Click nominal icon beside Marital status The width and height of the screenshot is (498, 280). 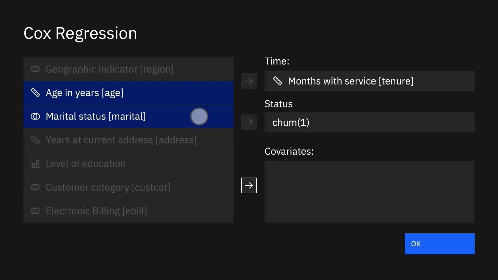(x=35, y=116)
